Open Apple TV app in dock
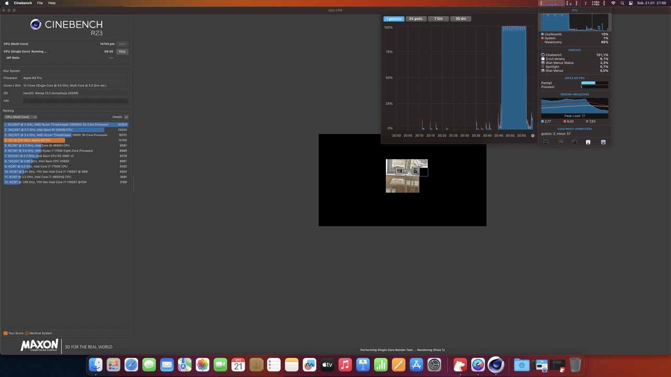 point(328,364)
